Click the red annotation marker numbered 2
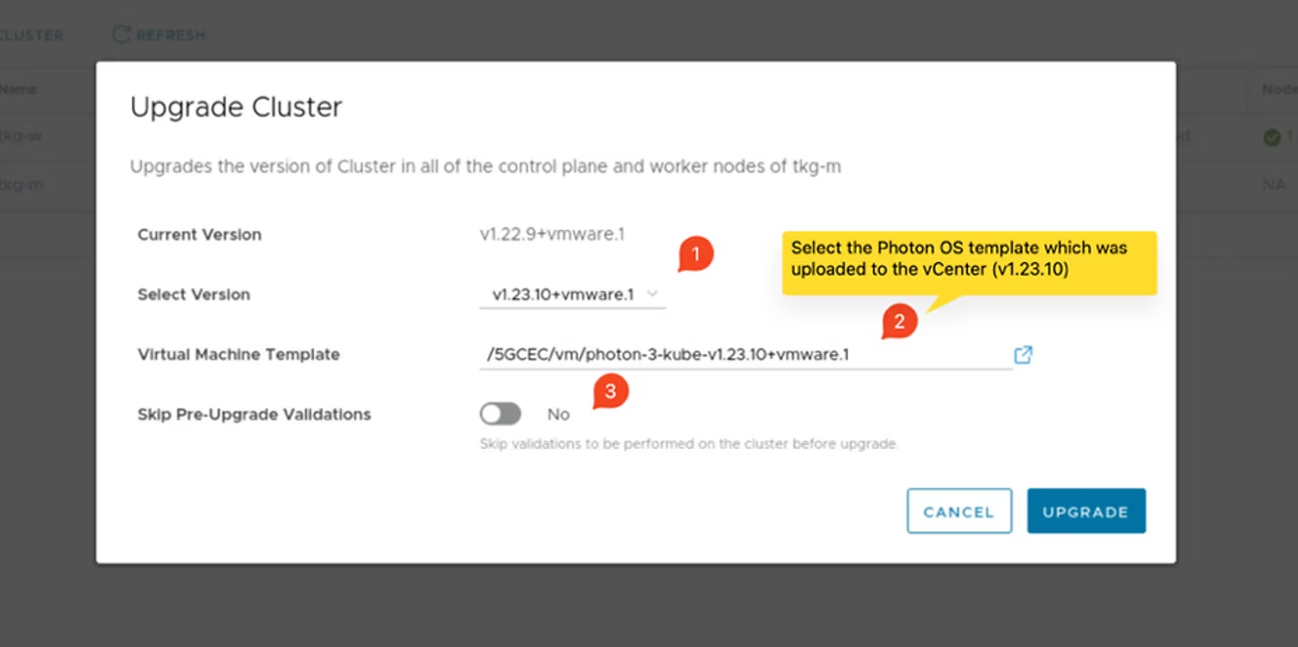 (899, 323)
